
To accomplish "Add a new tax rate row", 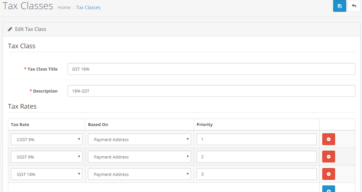I will (329, 189).
